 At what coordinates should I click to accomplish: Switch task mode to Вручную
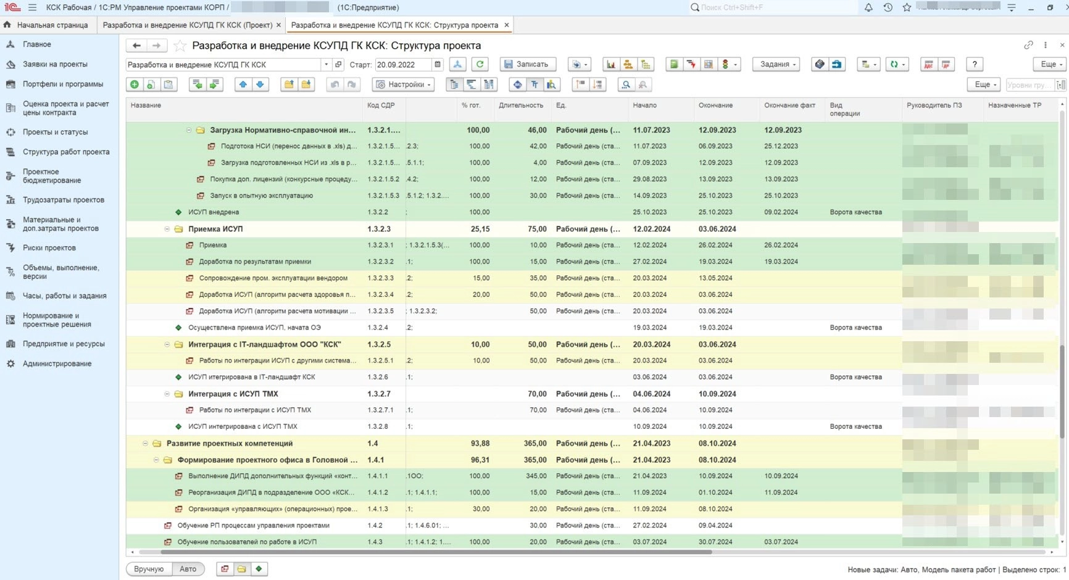149,569
